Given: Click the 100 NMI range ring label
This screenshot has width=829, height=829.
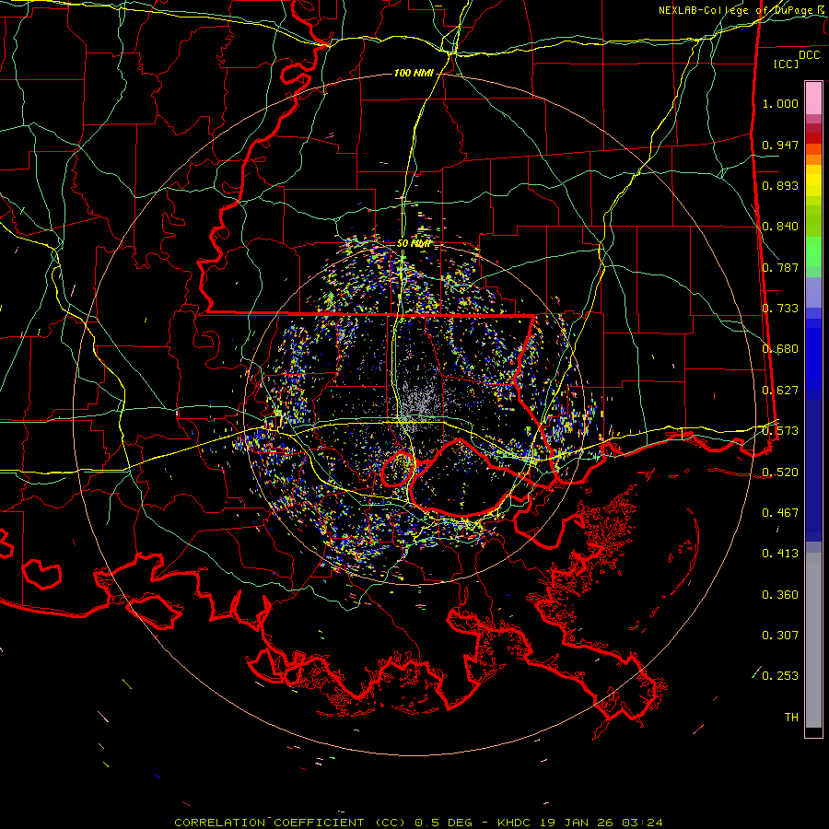Looking at the screenshot, I should [414, 73].
